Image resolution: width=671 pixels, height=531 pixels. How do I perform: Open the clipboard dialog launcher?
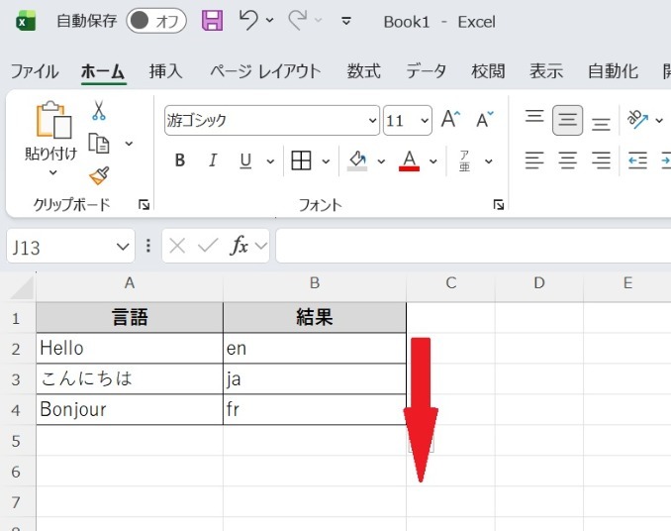(x=144, y=205)
